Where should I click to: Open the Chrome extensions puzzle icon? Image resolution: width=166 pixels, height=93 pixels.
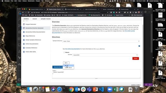tap(136, 12)
